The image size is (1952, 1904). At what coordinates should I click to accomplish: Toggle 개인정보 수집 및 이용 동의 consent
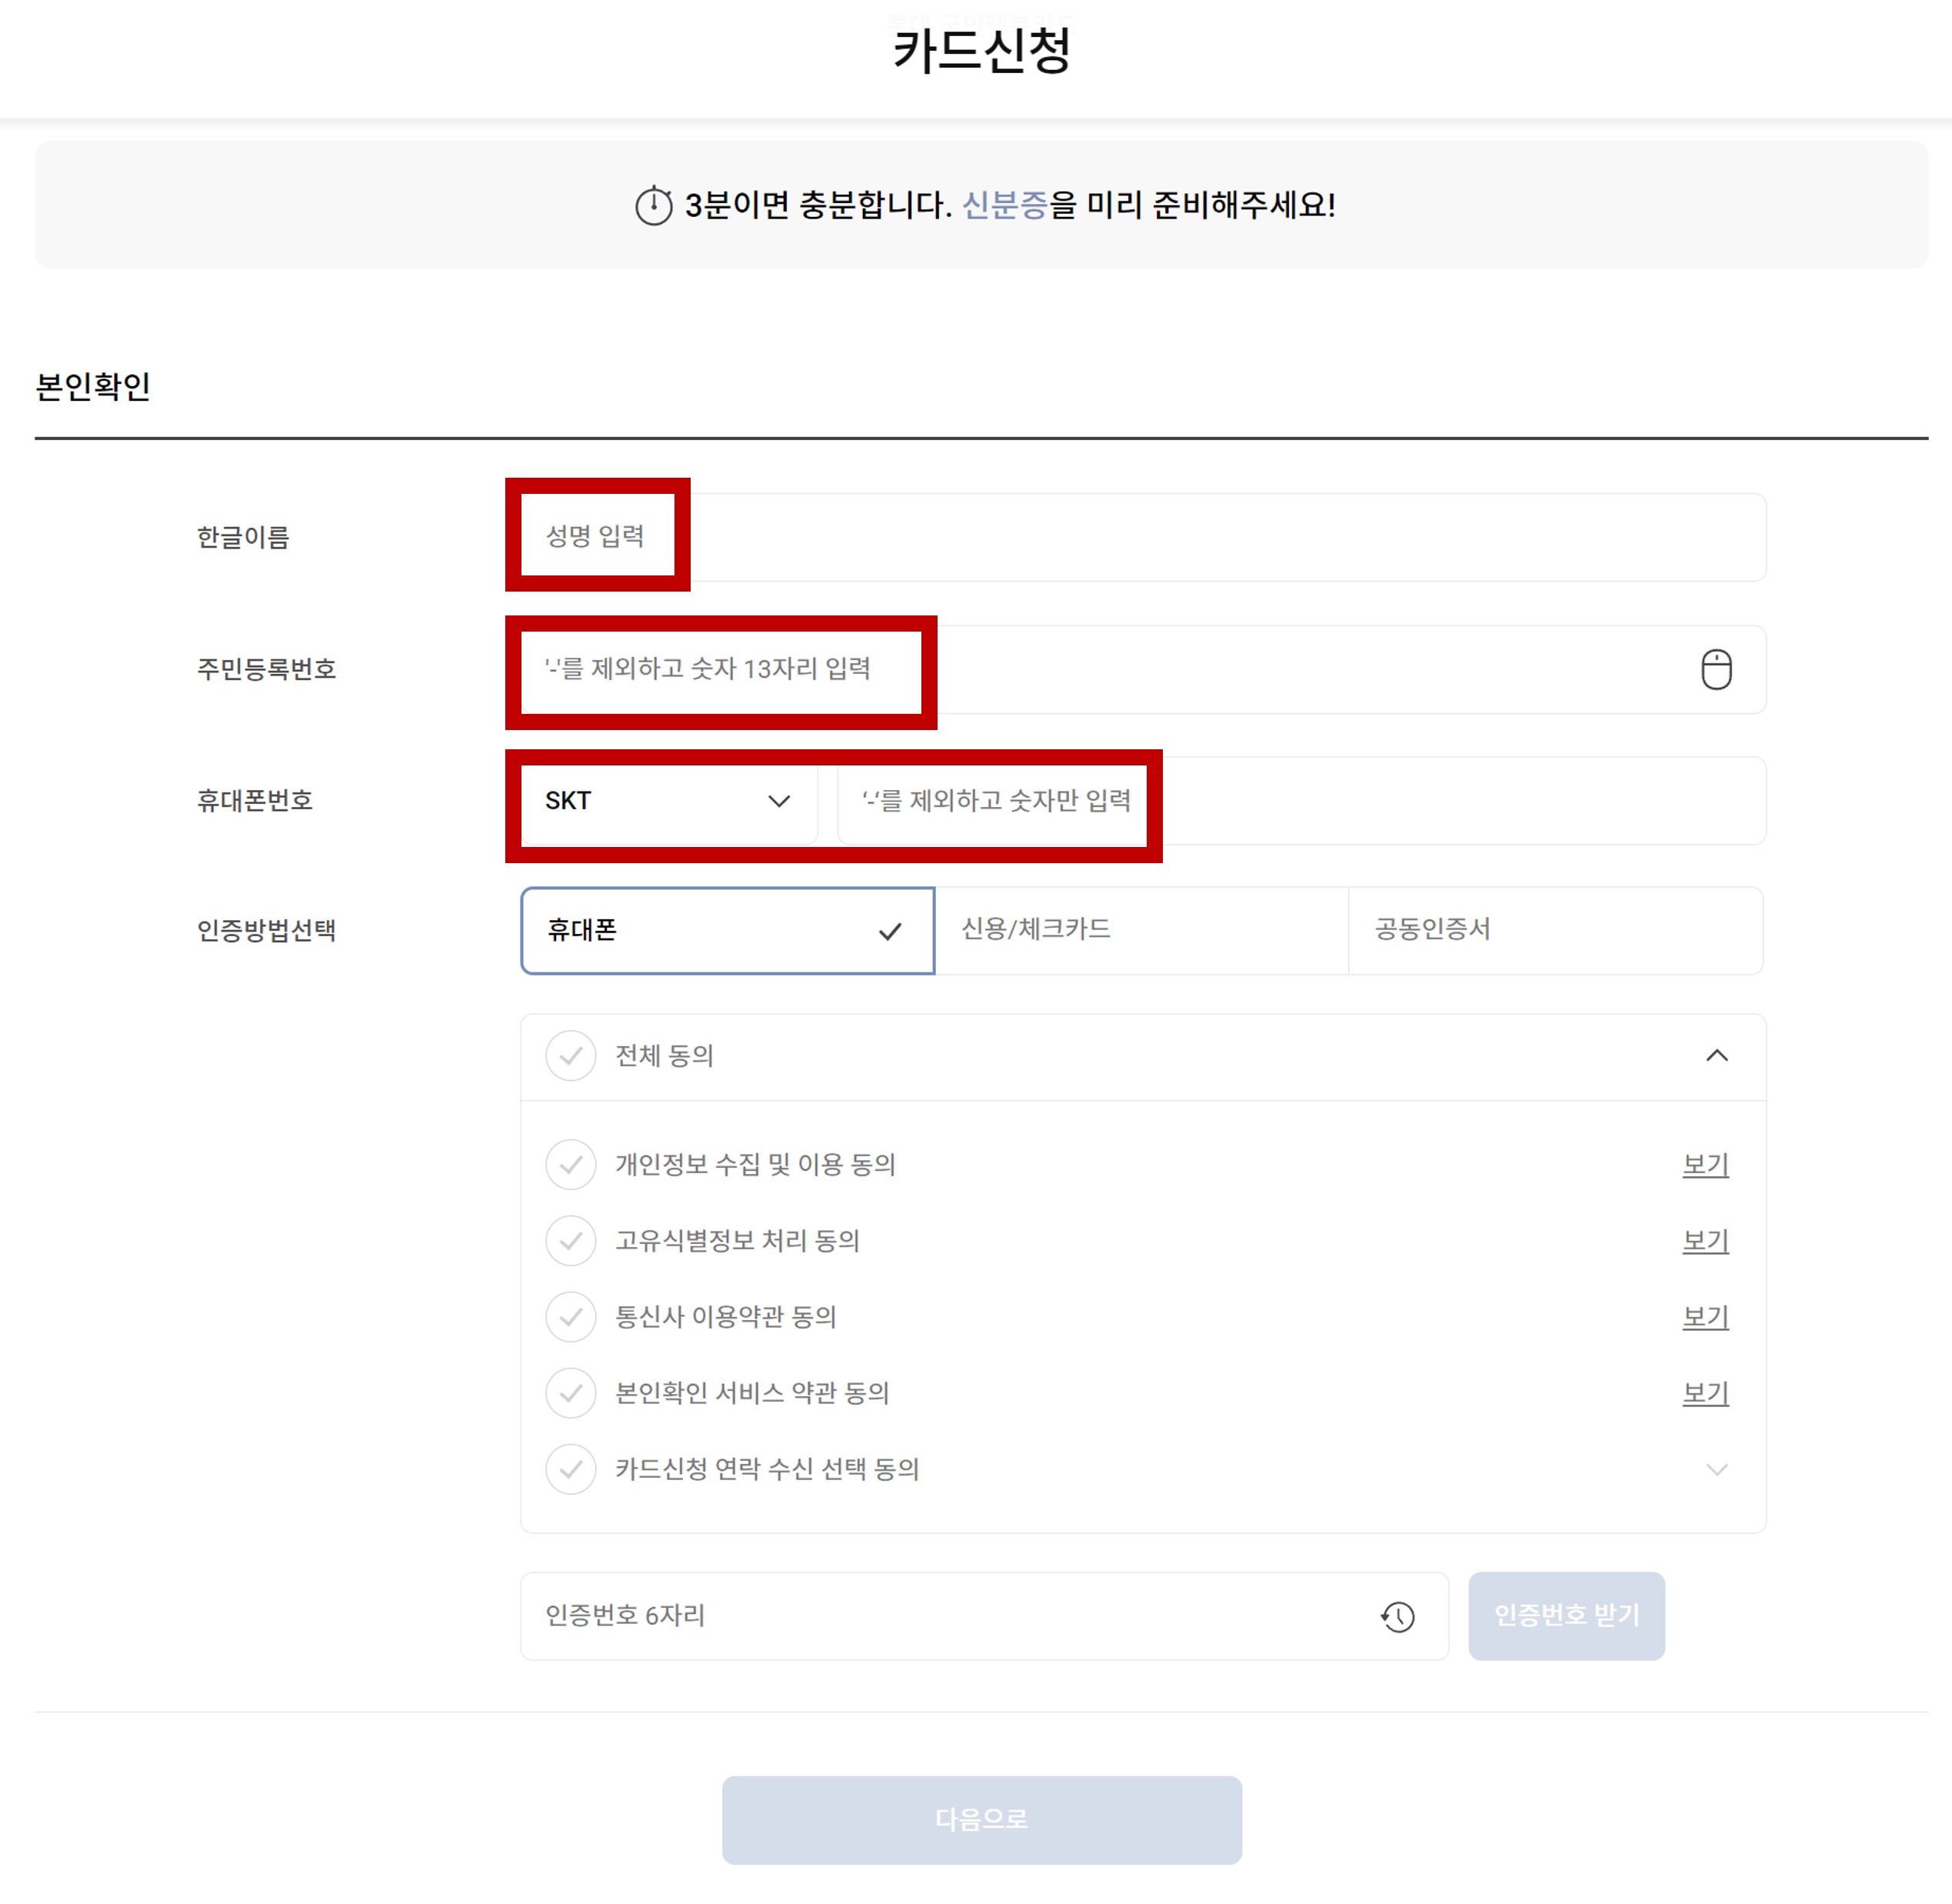[571, 1164]
